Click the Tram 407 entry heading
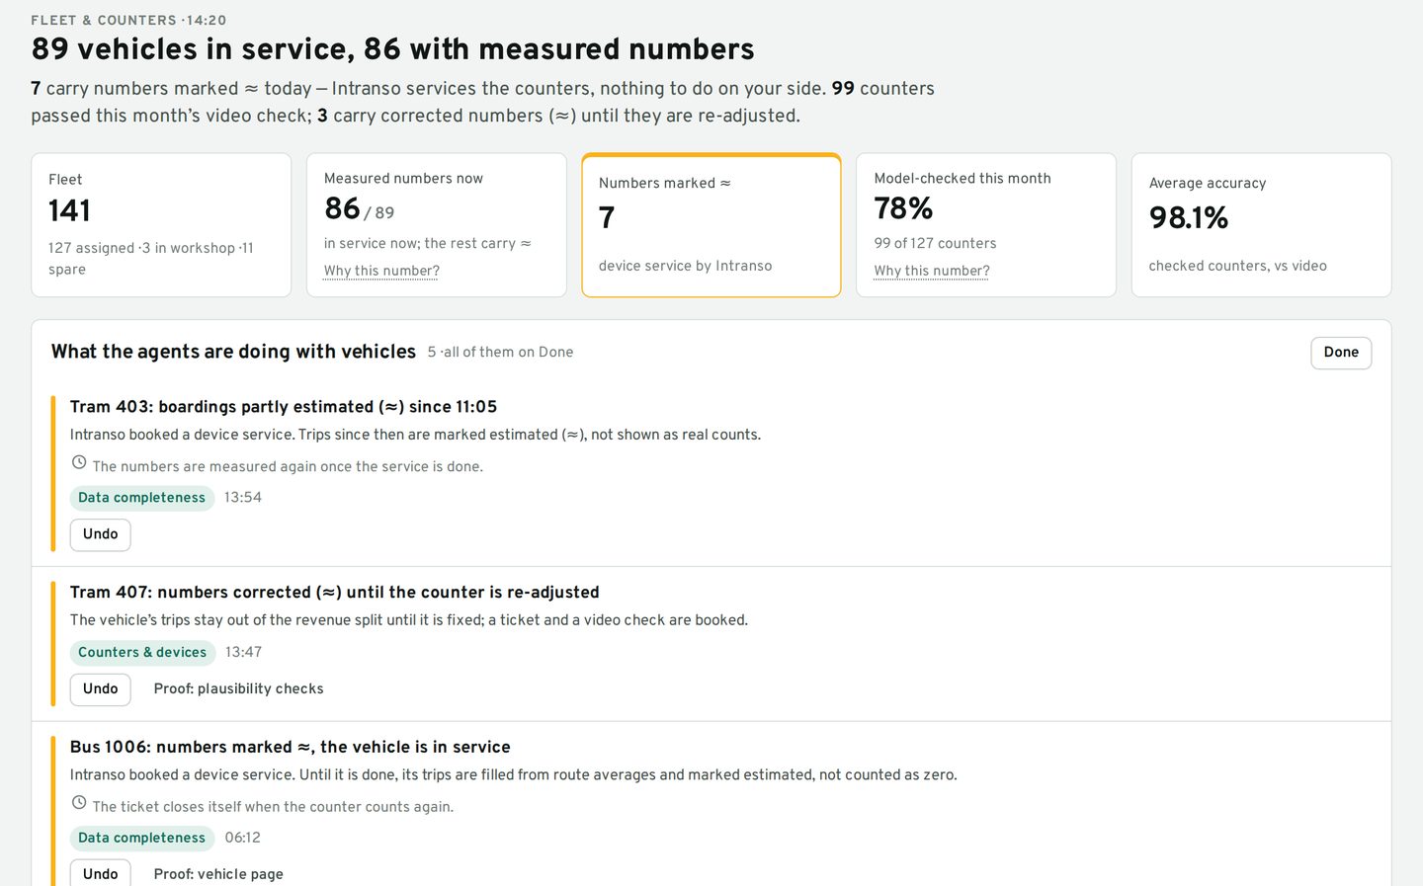1423x886 pixels. coord(335,593)
